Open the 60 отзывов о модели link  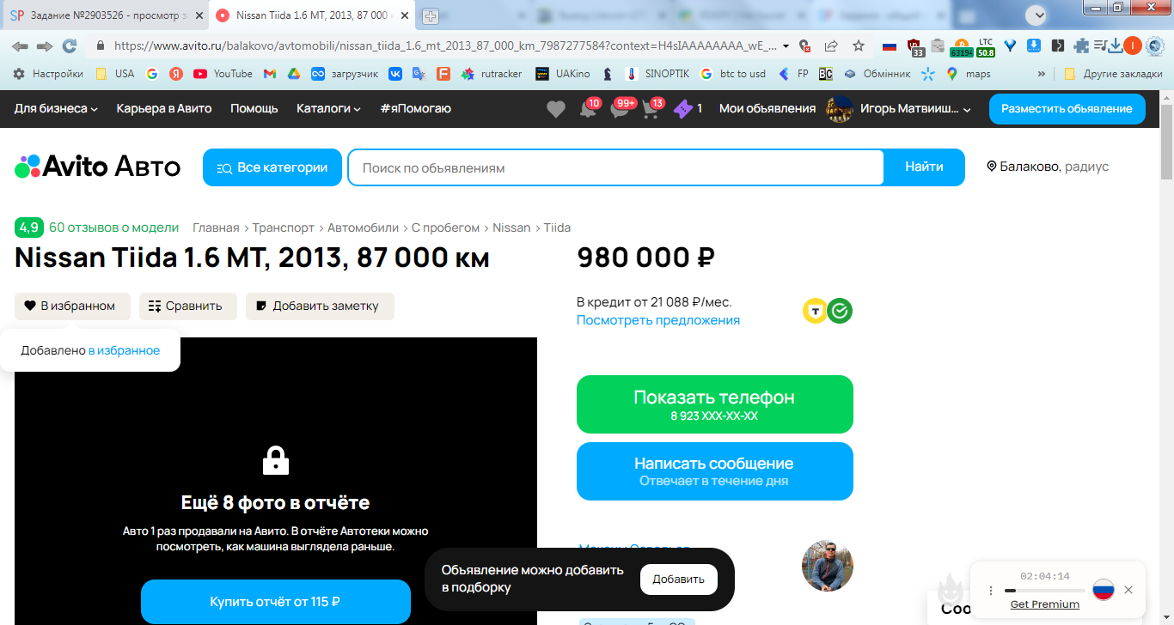[114, 228]
